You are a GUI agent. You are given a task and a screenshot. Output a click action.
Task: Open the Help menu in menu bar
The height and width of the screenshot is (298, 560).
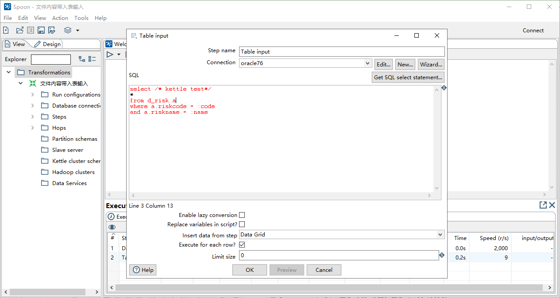coord(100,18)
